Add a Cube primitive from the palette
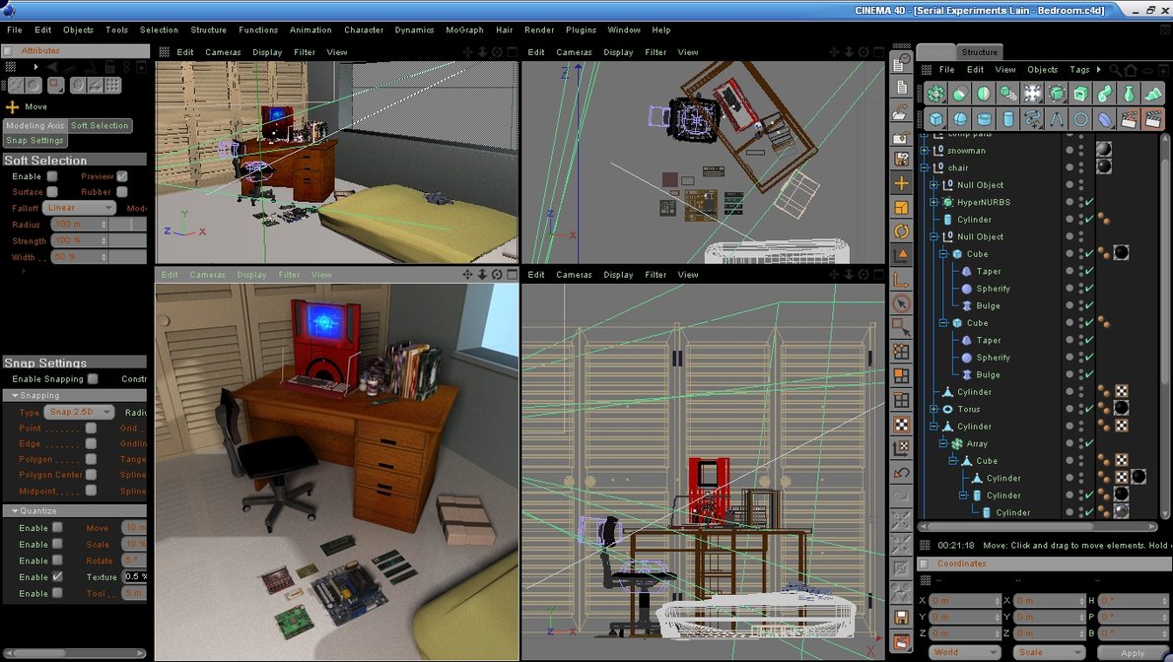Viewport: 1173px width, 662px height. pos(935,119)
